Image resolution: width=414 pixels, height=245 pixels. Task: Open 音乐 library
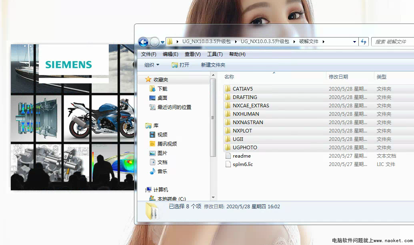pos(158,171)
